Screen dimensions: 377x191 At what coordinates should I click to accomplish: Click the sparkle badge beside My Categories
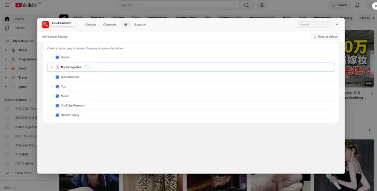pyautogui.click(x=87, y=67)
